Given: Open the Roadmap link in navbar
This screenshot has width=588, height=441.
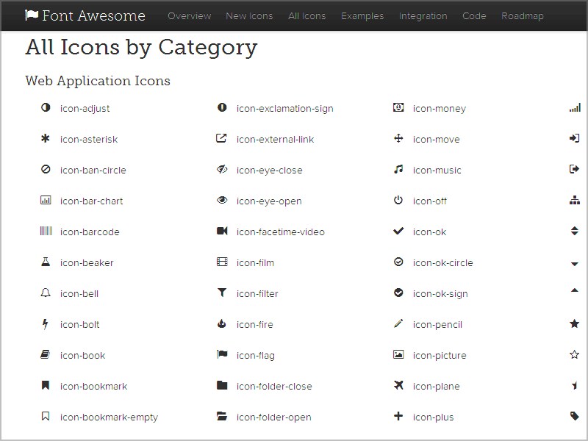Looking at the screenshot, I should (x=523, y=15).
